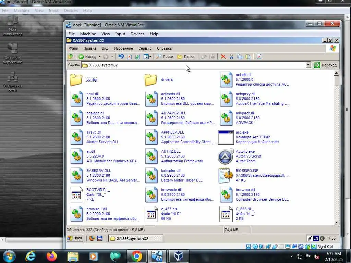Image resolution: width=351 pixels, height=263 pixels.
Task: Click the Chrome host taskbar icon
Action: coord(136,256)
